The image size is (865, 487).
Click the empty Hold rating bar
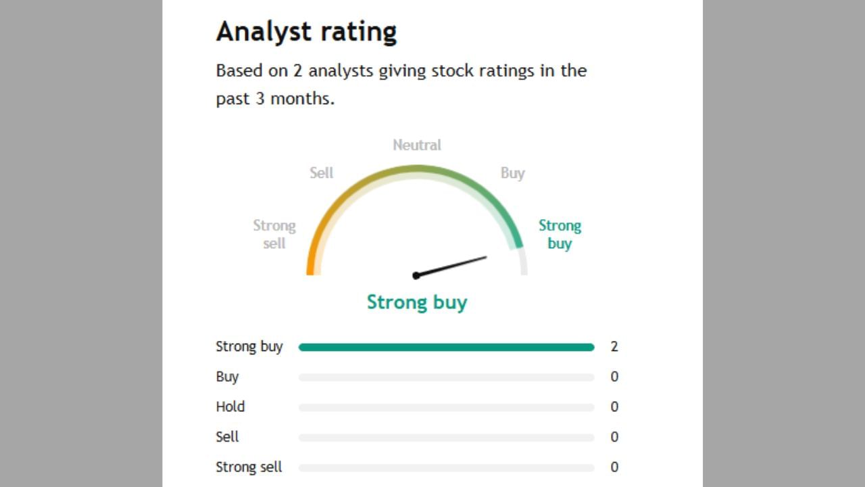[x=446, y=407]
